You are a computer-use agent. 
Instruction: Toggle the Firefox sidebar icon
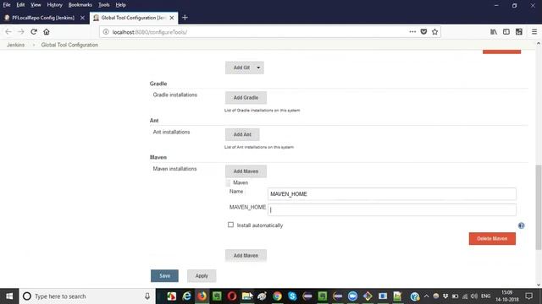(x=506, y=32)
